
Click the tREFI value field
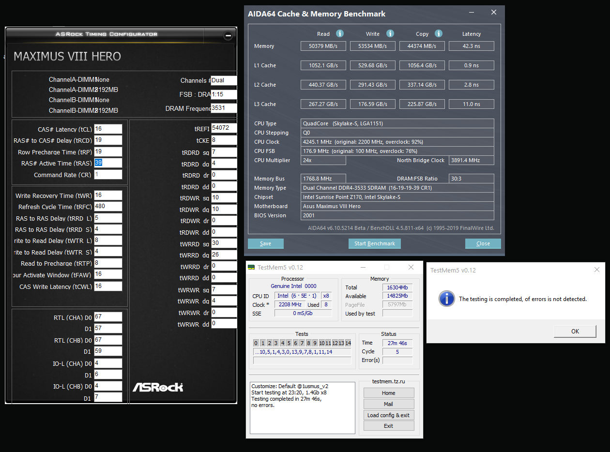(224, 128)
